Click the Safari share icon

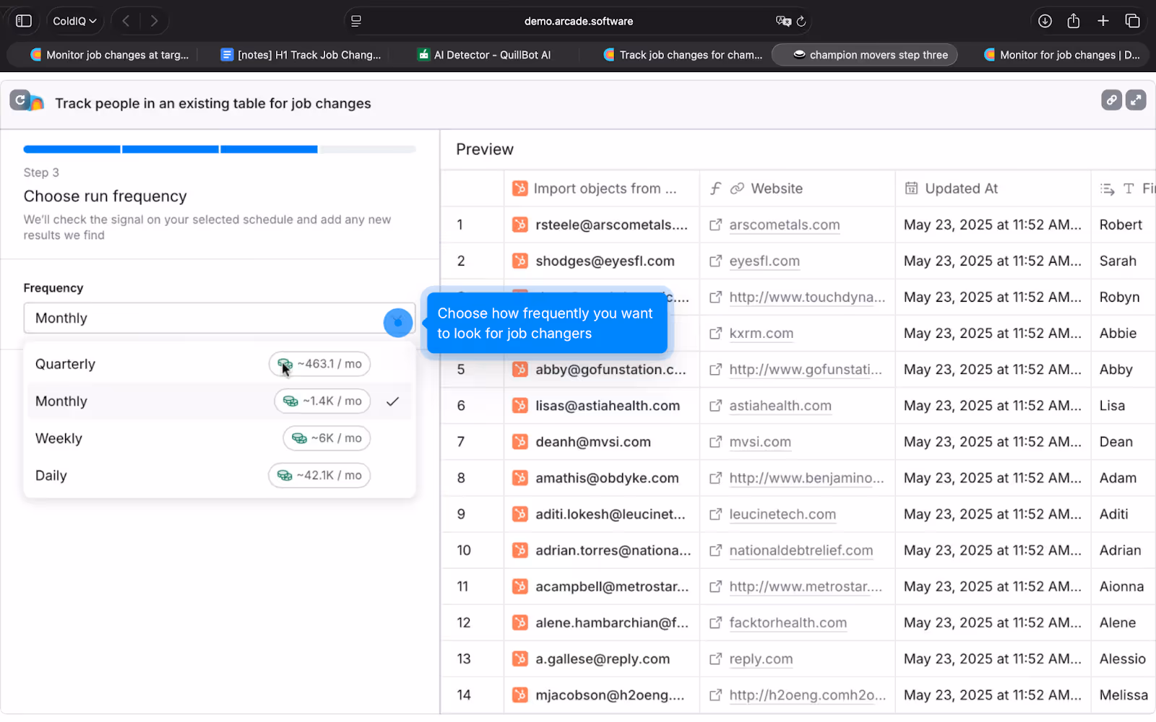click(1074, 21)
